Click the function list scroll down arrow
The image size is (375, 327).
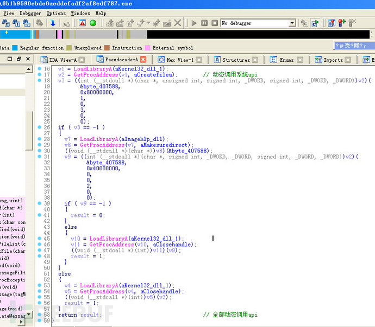pos(29,314)
